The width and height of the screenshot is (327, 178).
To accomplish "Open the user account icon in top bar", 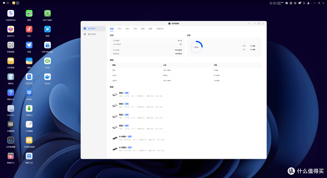I will click(309, 3).
